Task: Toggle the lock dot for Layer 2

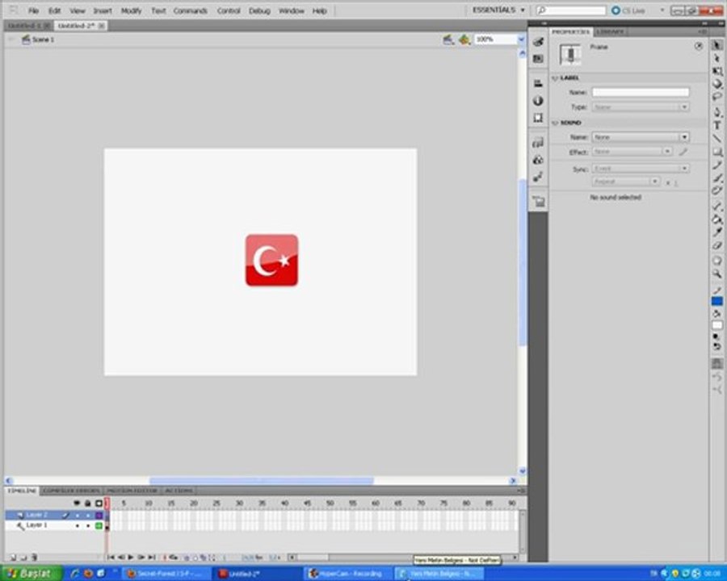Action: pos(88,515)
